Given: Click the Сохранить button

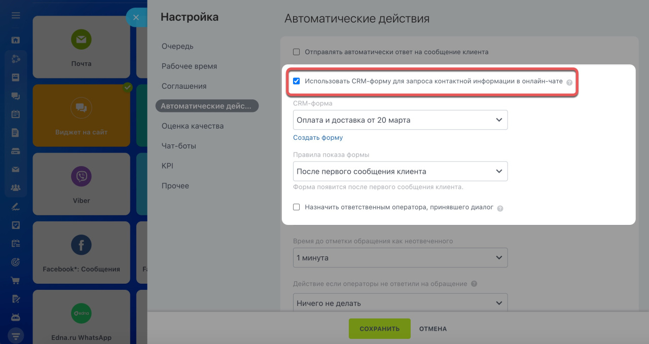Looking at the screenshot, I should 379,329.
